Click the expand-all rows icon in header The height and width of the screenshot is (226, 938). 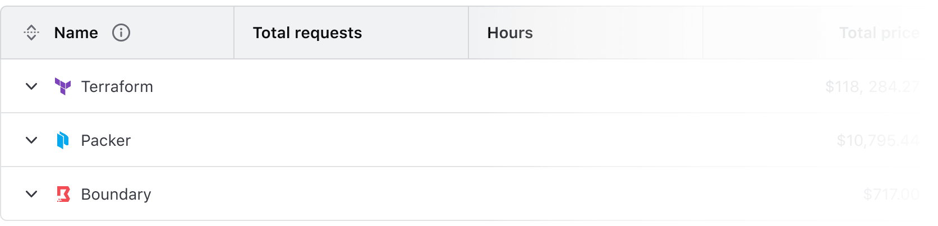click(31, 33)
